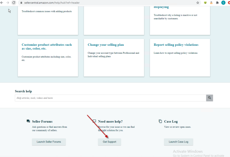Click the padlock site info icon
The height and width of the screenshot is (157, 230).
click(21, 3)
